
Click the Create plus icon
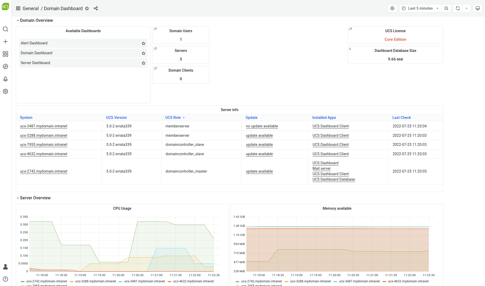(5, 42)
